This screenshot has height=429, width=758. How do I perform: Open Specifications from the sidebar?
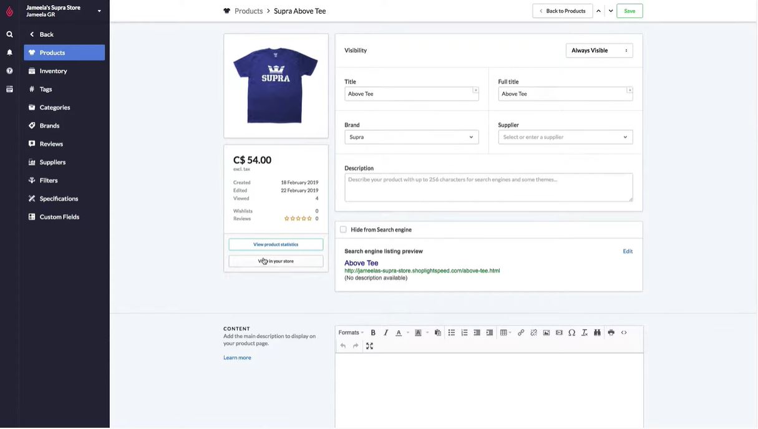[x=59, y=198]
